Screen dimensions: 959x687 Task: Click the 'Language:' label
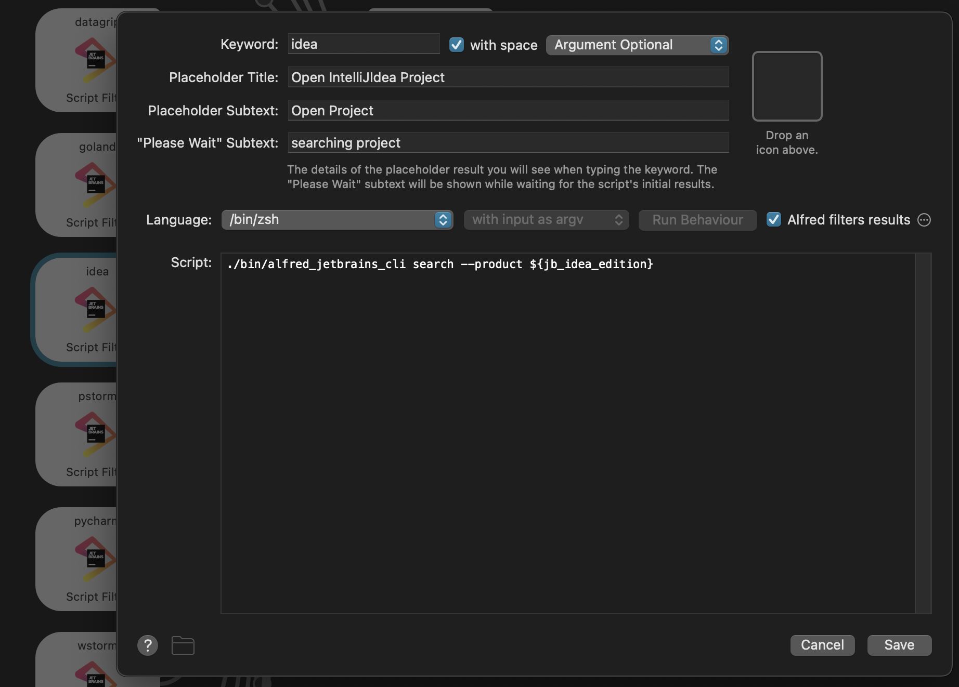click(x=179, y=220)
